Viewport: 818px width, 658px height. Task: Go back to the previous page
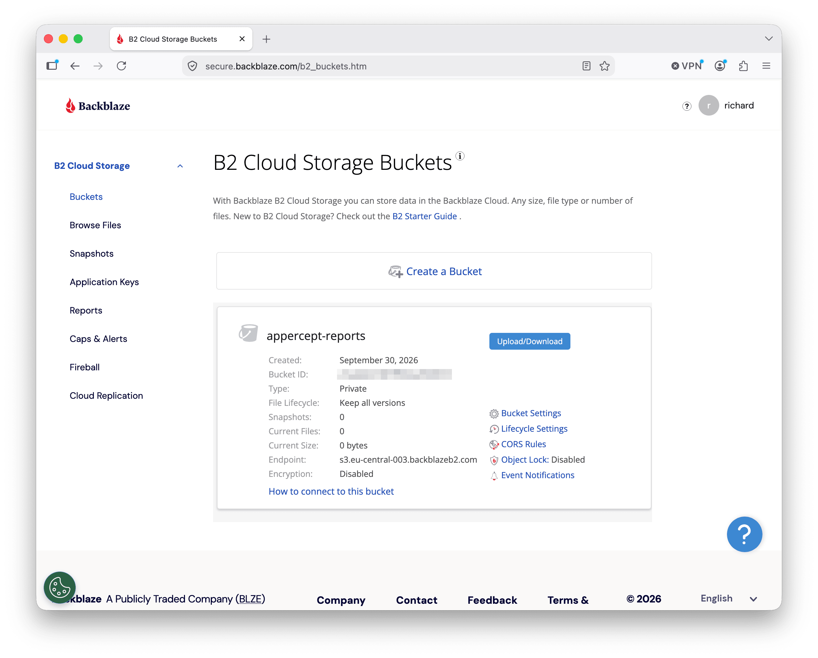pos(75,66)
